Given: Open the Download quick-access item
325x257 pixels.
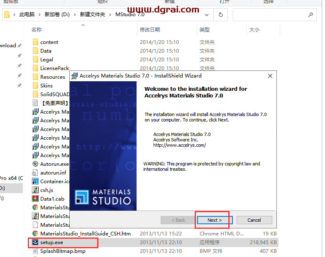Looking at the screenshot, I should pos(8,46).
